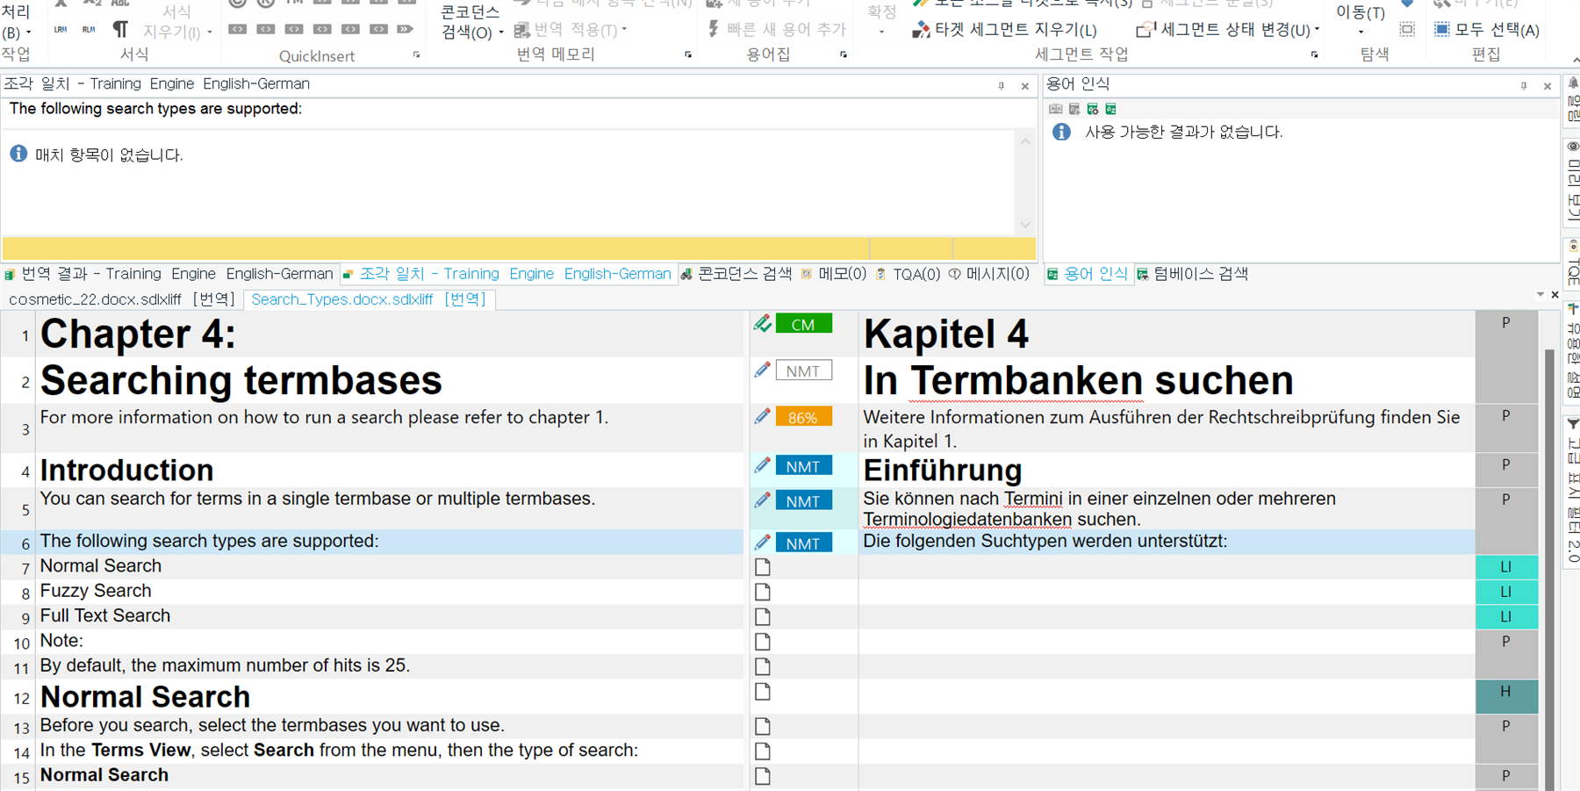Click the draft pencil icon on segment 2

(762, 370)
